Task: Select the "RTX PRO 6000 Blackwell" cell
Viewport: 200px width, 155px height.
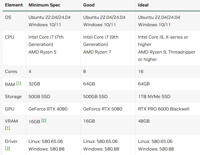Action: click(x=164, y=109)
